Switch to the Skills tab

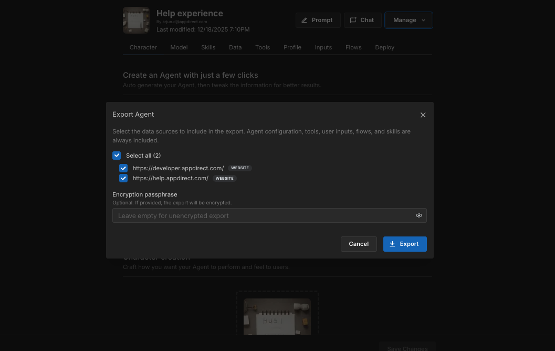(208, 47)
